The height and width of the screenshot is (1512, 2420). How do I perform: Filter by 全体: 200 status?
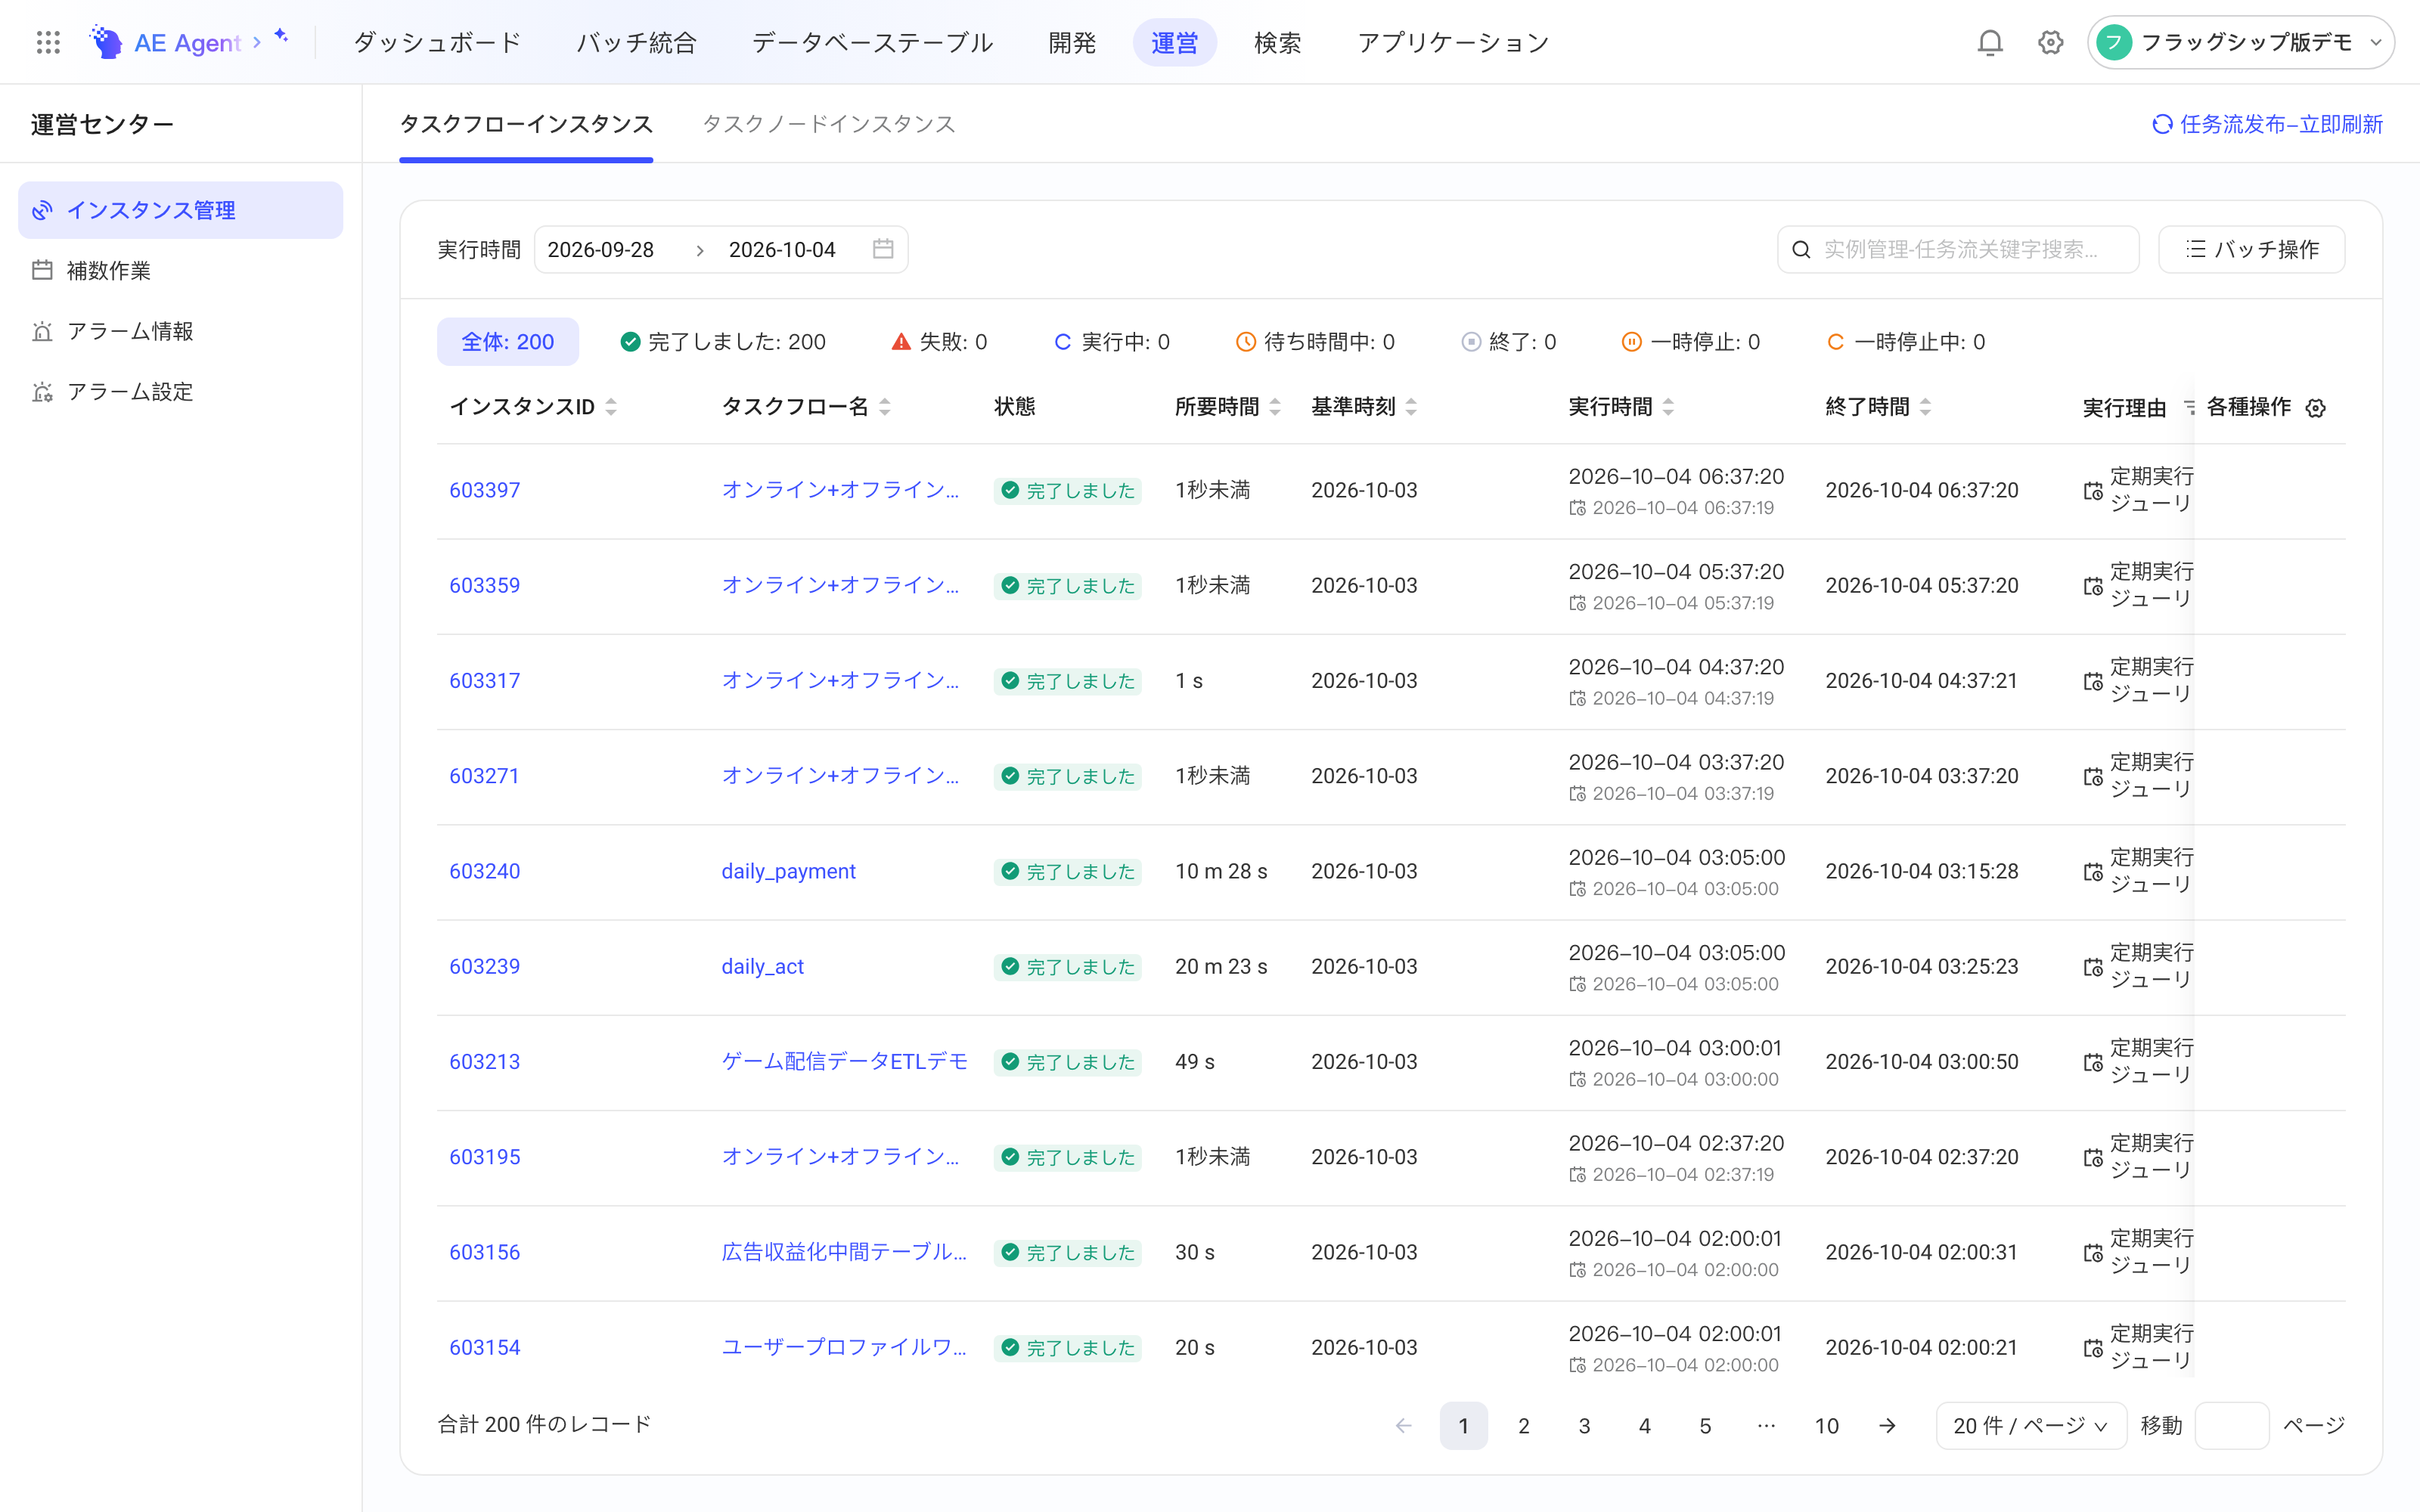pyautogui.click(x=508, y=342)
